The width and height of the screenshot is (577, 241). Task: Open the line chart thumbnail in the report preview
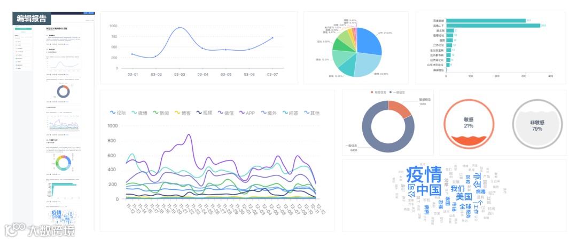coord(63,65)
